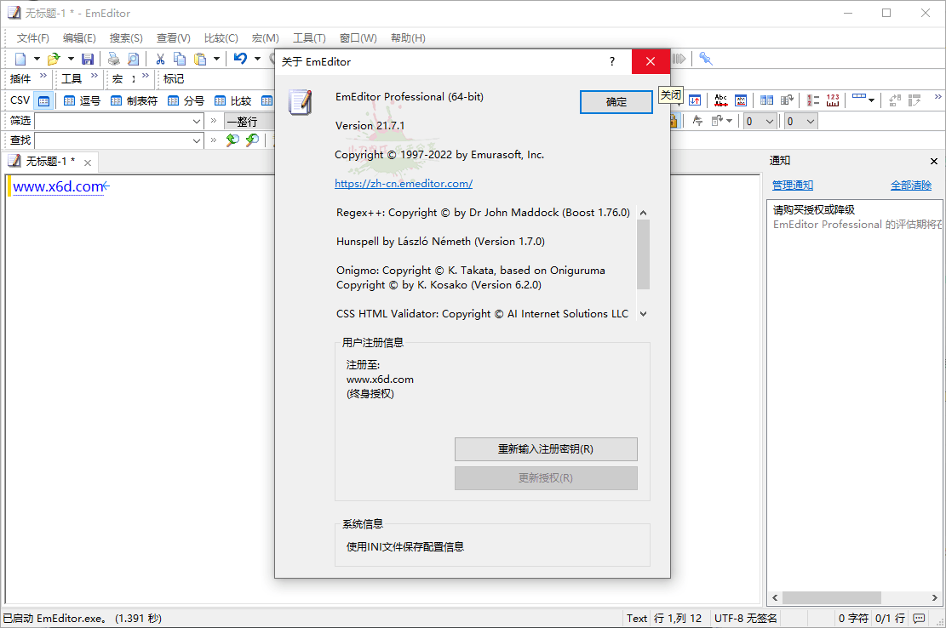Open the print preview icon
This screenshot has height=628, width=946.
[134, 58]
